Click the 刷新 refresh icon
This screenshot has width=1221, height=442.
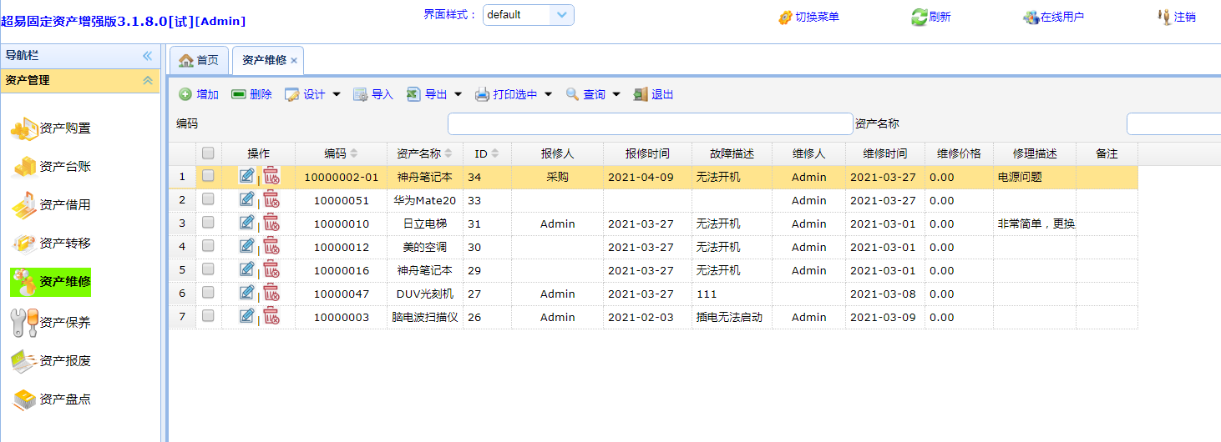tap(920, 17)
